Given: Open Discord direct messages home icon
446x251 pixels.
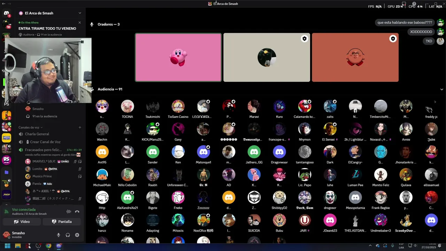Looking at the screenshot, I should tap(6, 13).
